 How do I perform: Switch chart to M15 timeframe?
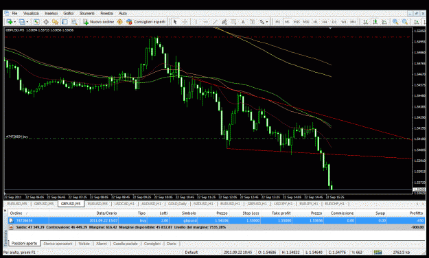[297, 21]
